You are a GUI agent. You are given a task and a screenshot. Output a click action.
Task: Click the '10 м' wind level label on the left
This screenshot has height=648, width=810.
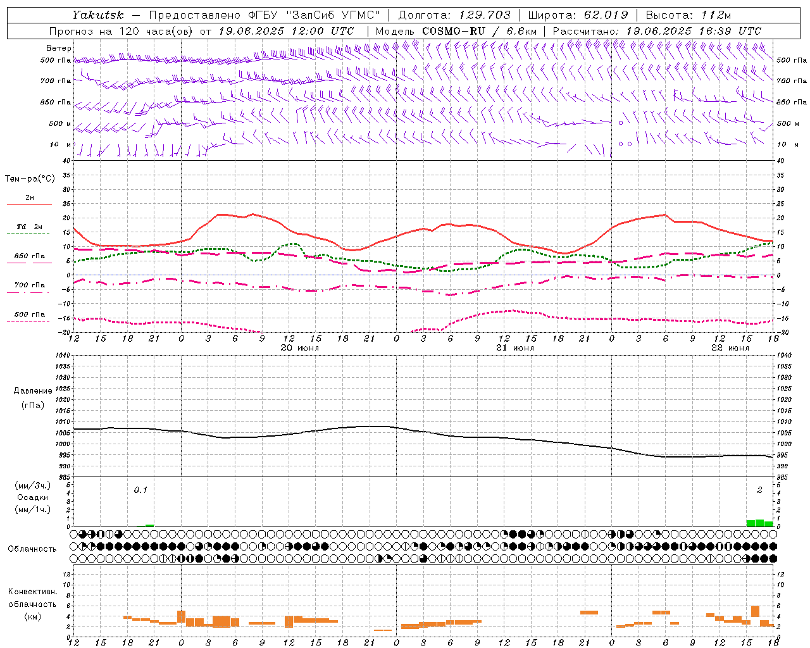tap(61, 144)
